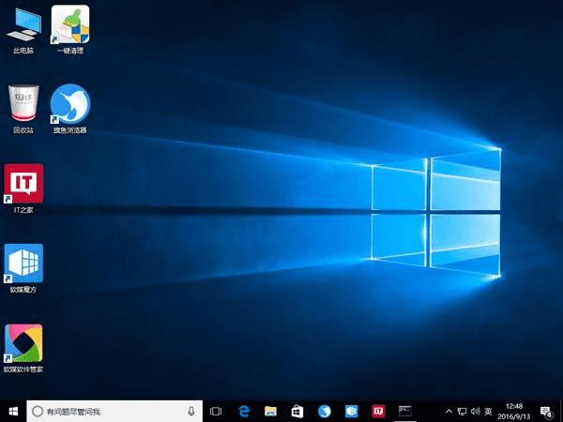Open the blue cube taskbar icon
This screenshot has width=563, height=422.
pyautogui.click(x=351, y=412)
